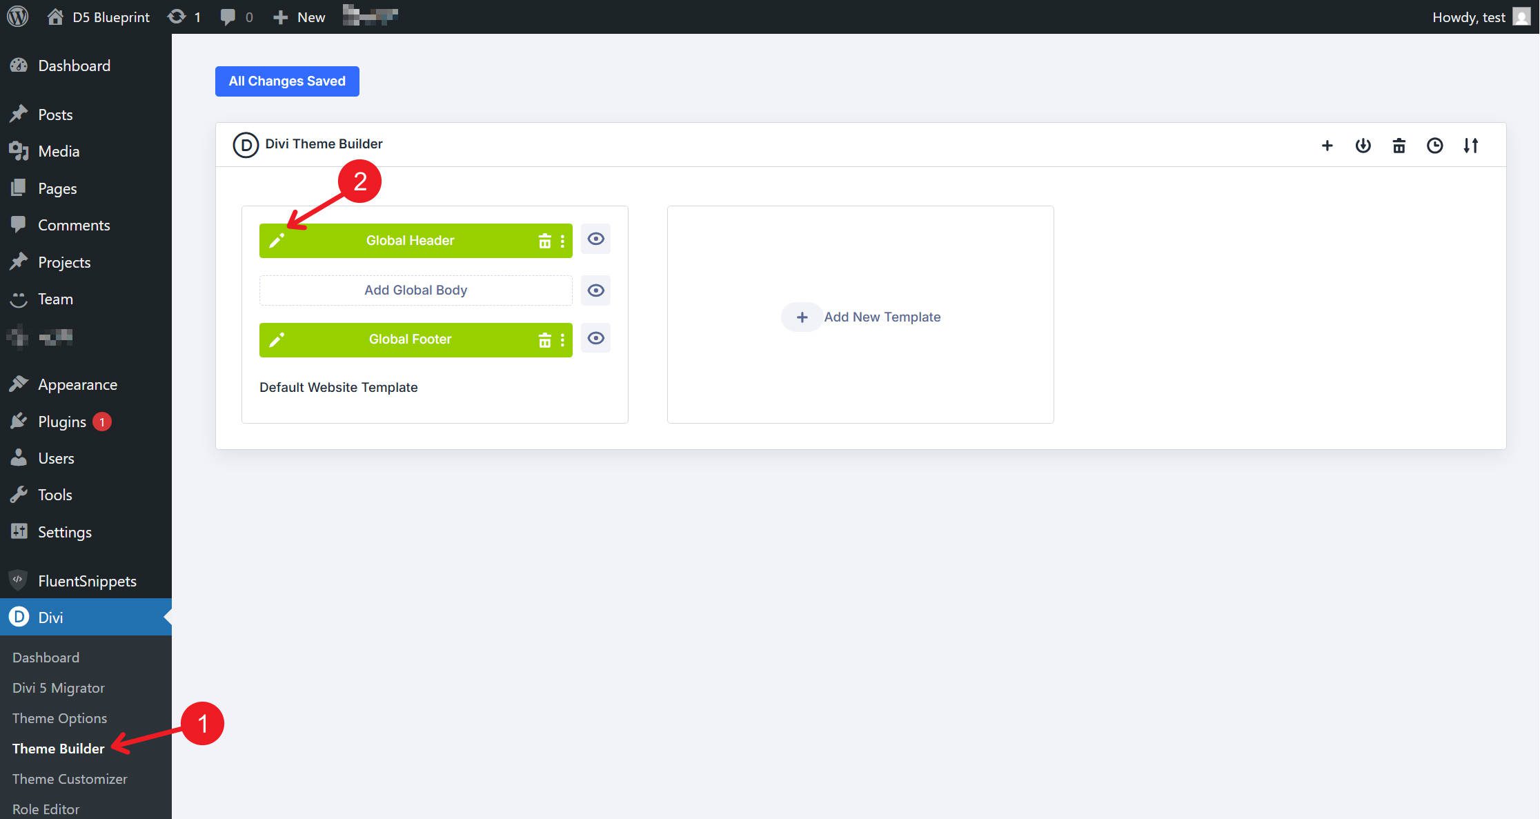Delete the Global Footer via trash icon
Viewport: 1540px width, 819px height.
tap(544, 339)
